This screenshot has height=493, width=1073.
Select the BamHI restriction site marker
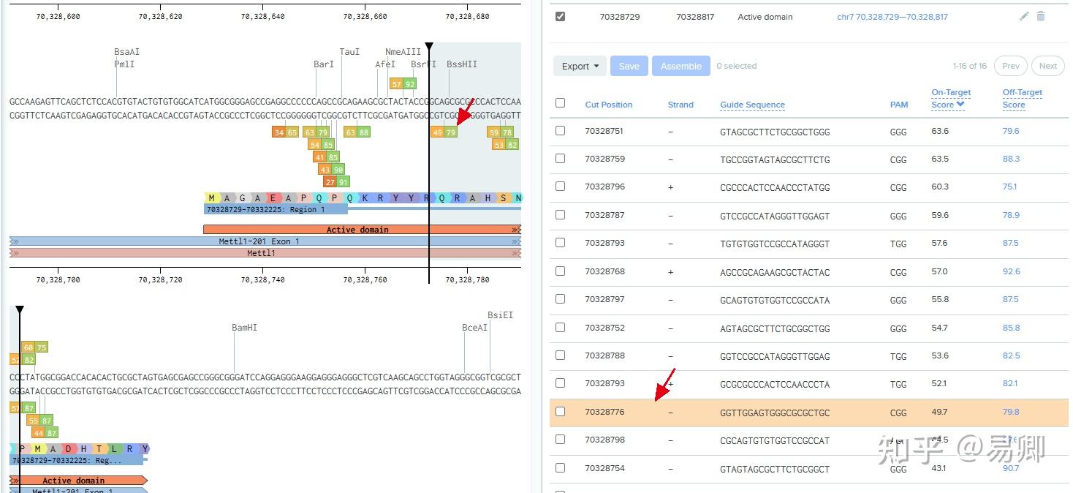[x=244, y=328]
